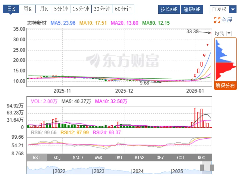Select the BIAS indicator tab

point(139,158)
